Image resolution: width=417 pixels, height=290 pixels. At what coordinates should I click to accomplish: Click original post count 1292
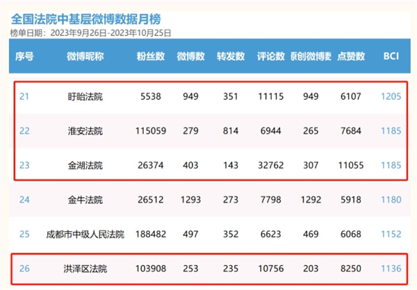coord(311,200)
